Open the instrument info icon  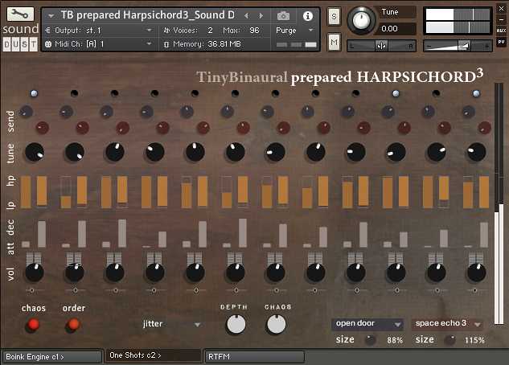click(307, 16)
